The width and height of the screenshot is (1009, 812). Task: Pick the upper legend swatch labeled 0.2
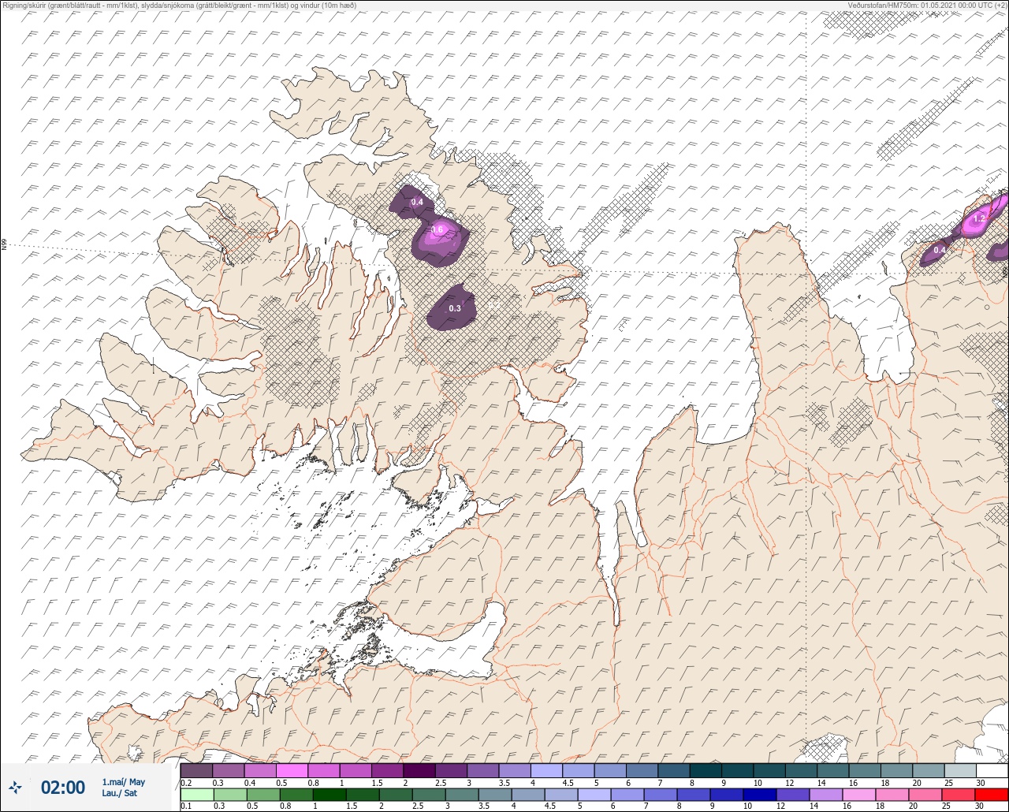tap(196, 770)
